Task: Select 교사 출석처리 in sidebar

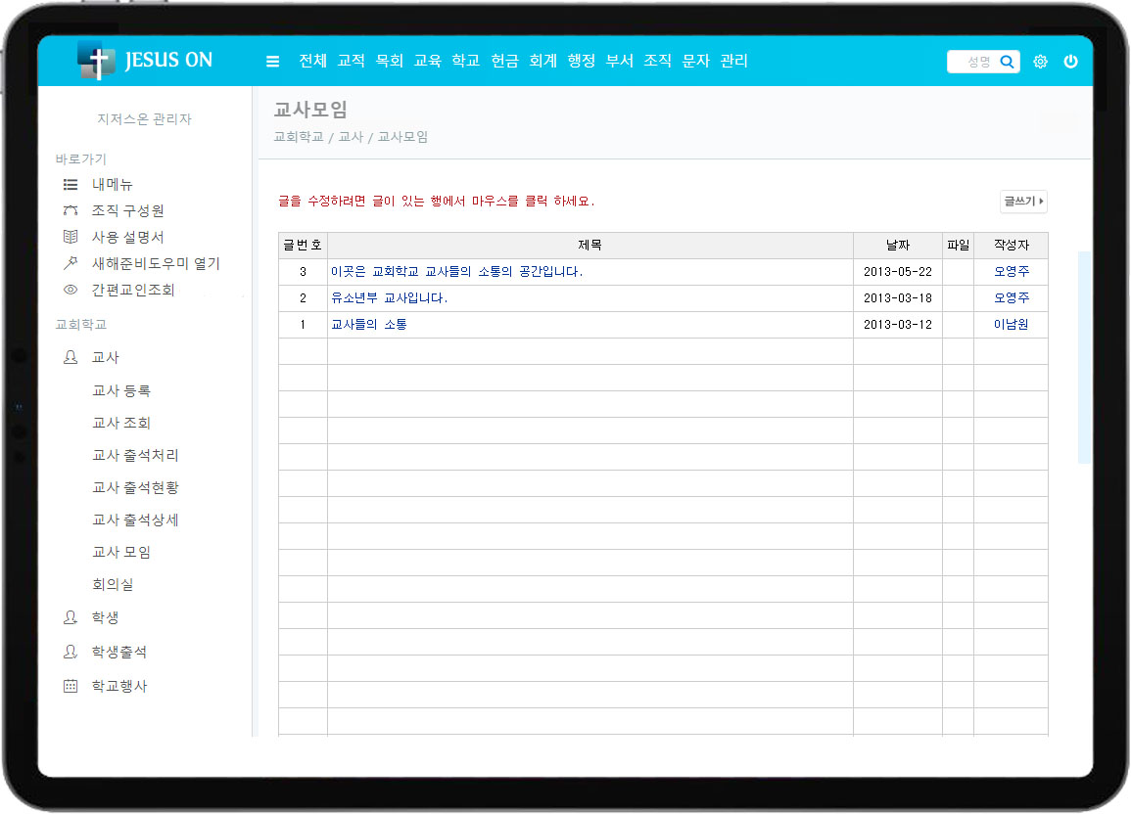Action: tap(135, 456)
